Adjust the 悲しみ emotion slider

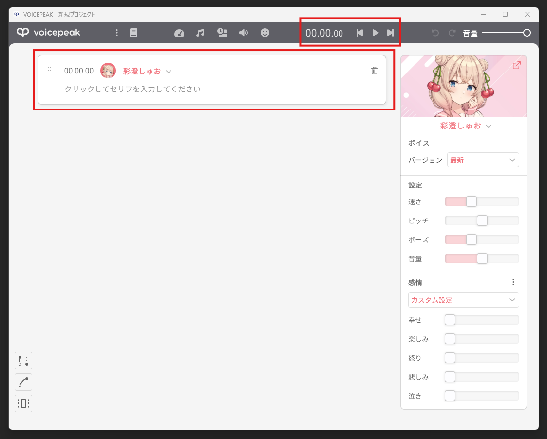pyautogui.click(x=482, y=377)
